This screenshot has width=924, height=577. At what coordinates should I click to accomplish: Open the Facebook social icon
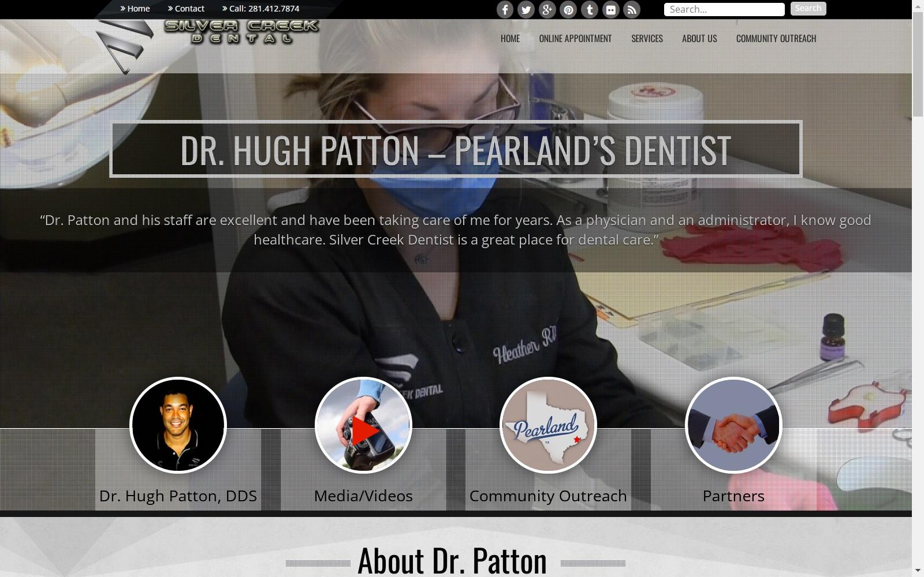pos(505,9)
